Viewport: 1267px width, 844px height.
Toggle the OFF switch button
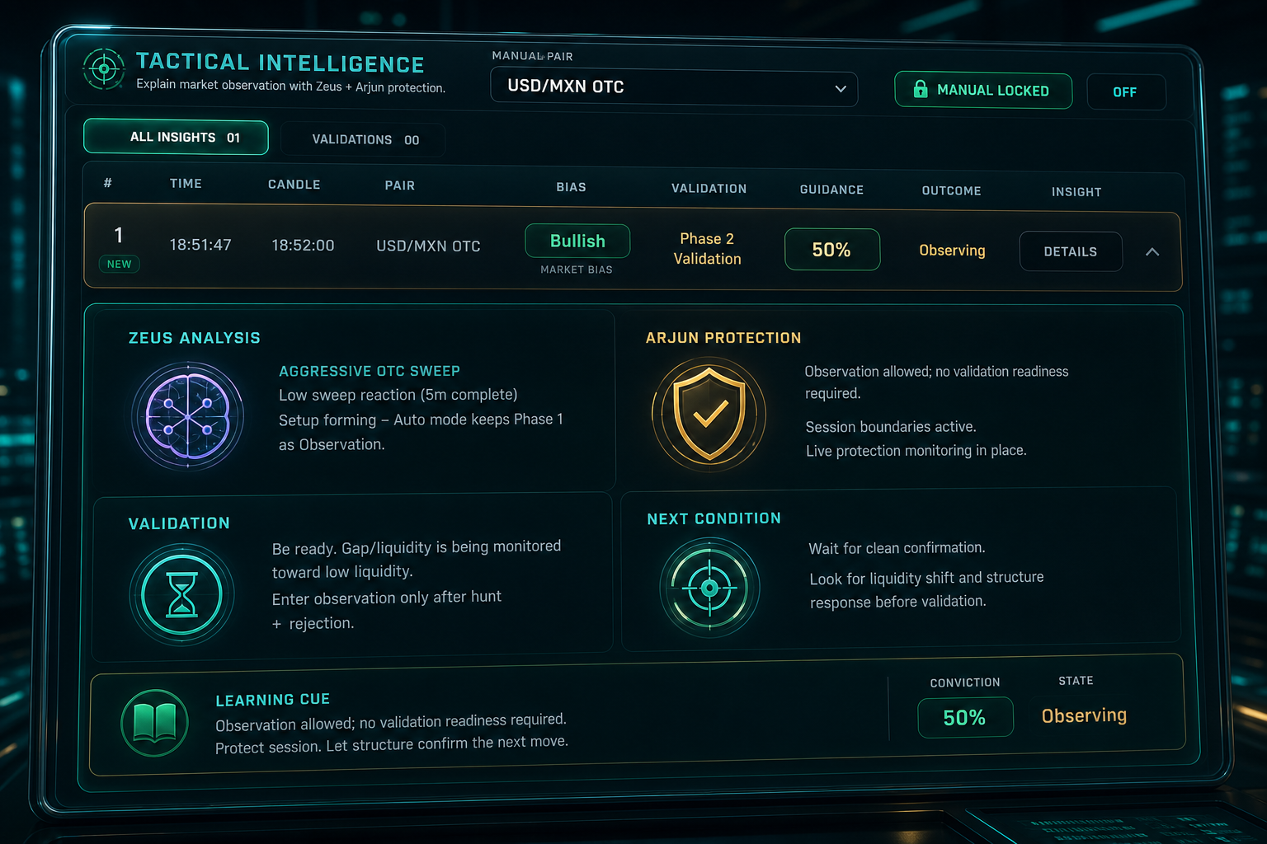[1126, 92]
